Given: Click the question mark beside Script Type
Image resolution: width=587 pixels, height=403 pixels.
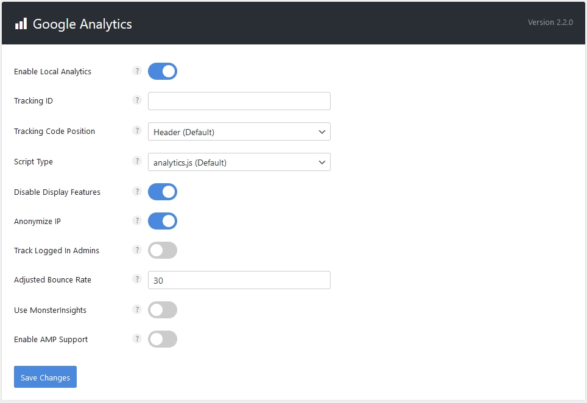Looking at the screenshot, I should pos(137,161).
